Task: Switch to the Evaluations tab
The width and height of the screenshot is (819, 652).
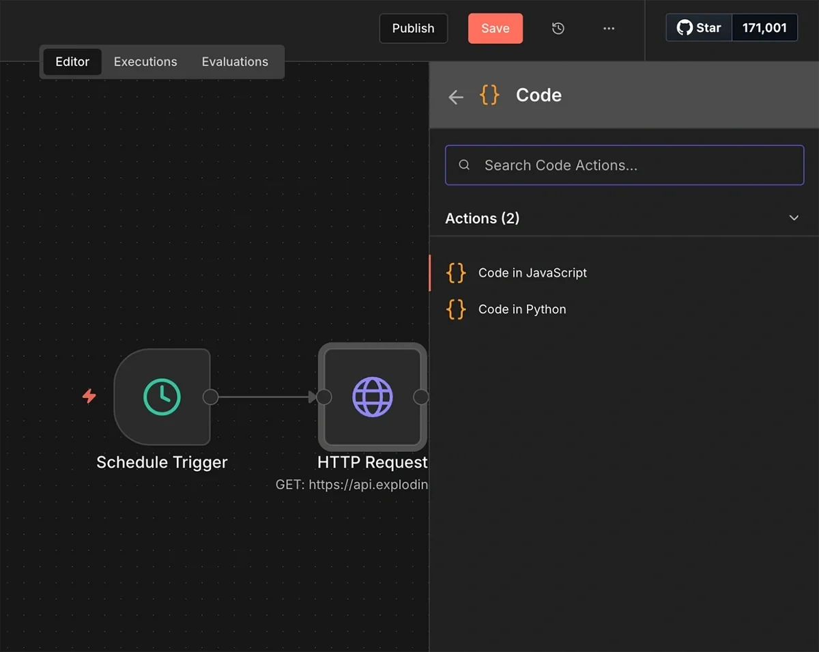Action: tap(235, 61)
